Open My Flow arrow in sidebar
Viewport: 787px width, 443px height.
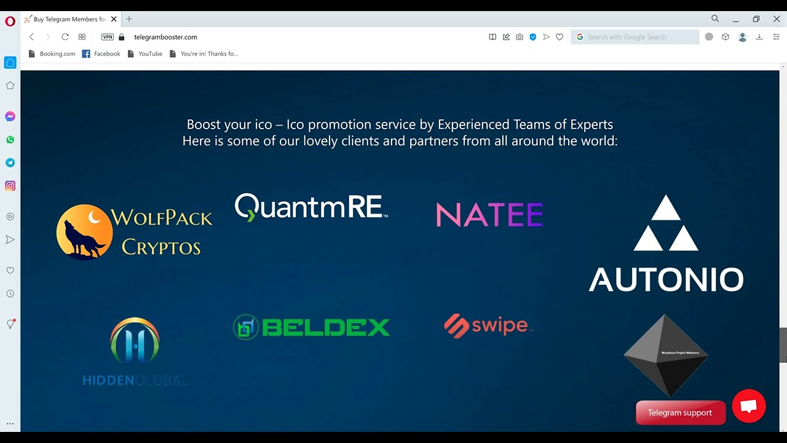(x=10, y=239)
